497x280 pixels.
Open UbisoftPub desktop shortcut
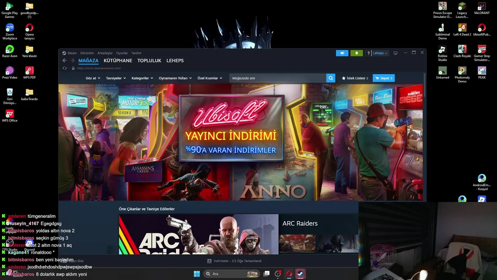pyautogui.click(x=482, y=30)
